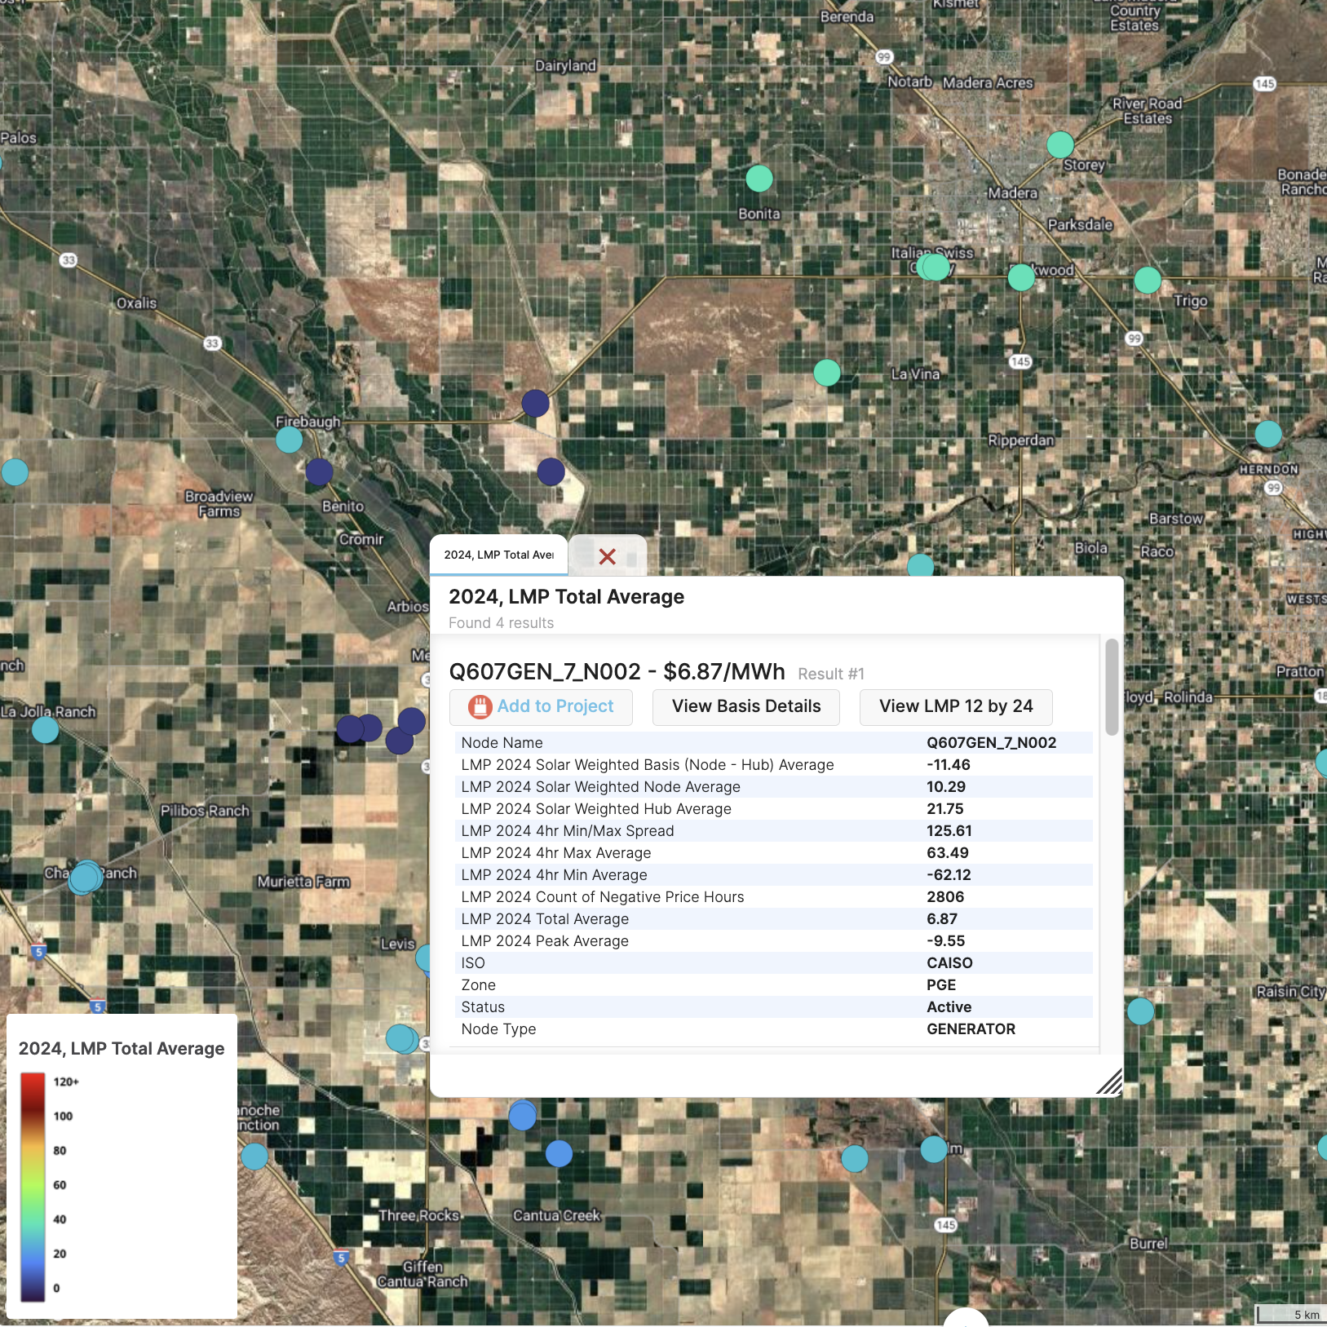Add Q607GEN_7_N002 to Project
This screenshot has width=1327, height=1327.
541,706
